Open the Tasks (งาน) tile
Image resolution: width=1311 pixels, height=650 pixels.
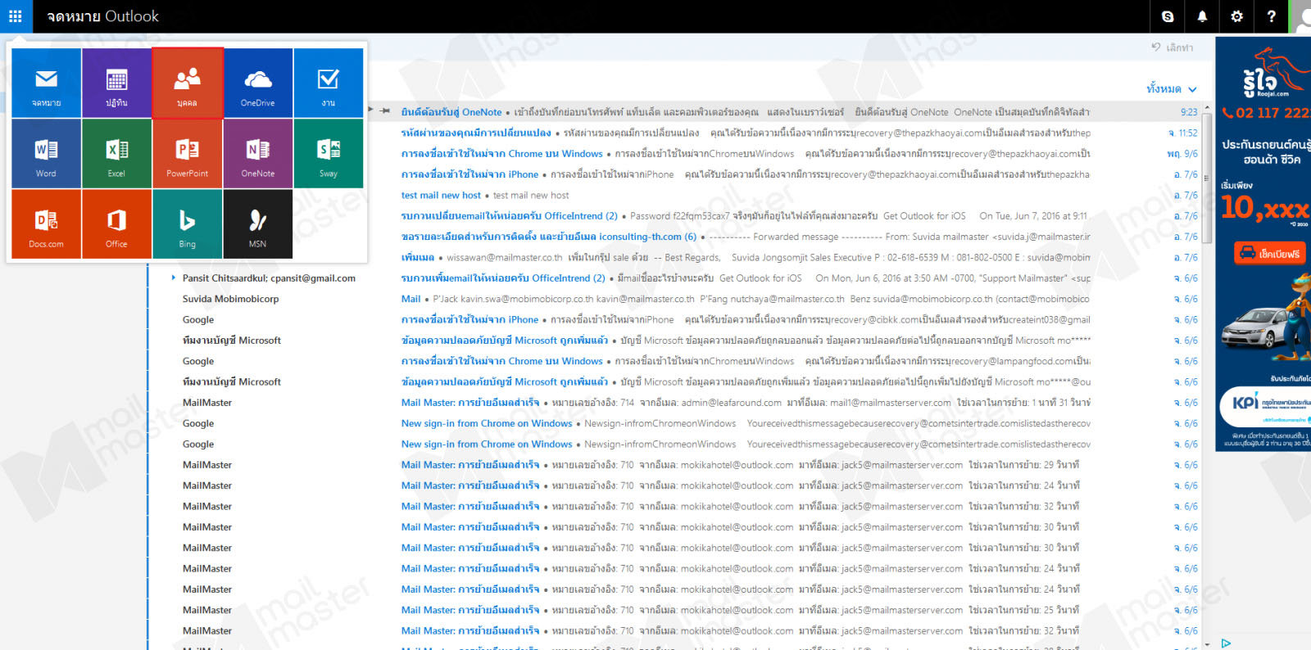(x=329, y=83)
